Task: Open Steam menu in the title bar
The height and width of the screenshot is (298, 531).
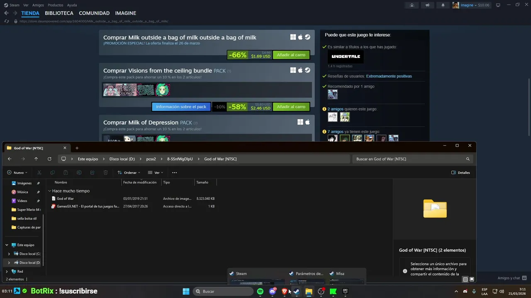Action: pos(12,5)
